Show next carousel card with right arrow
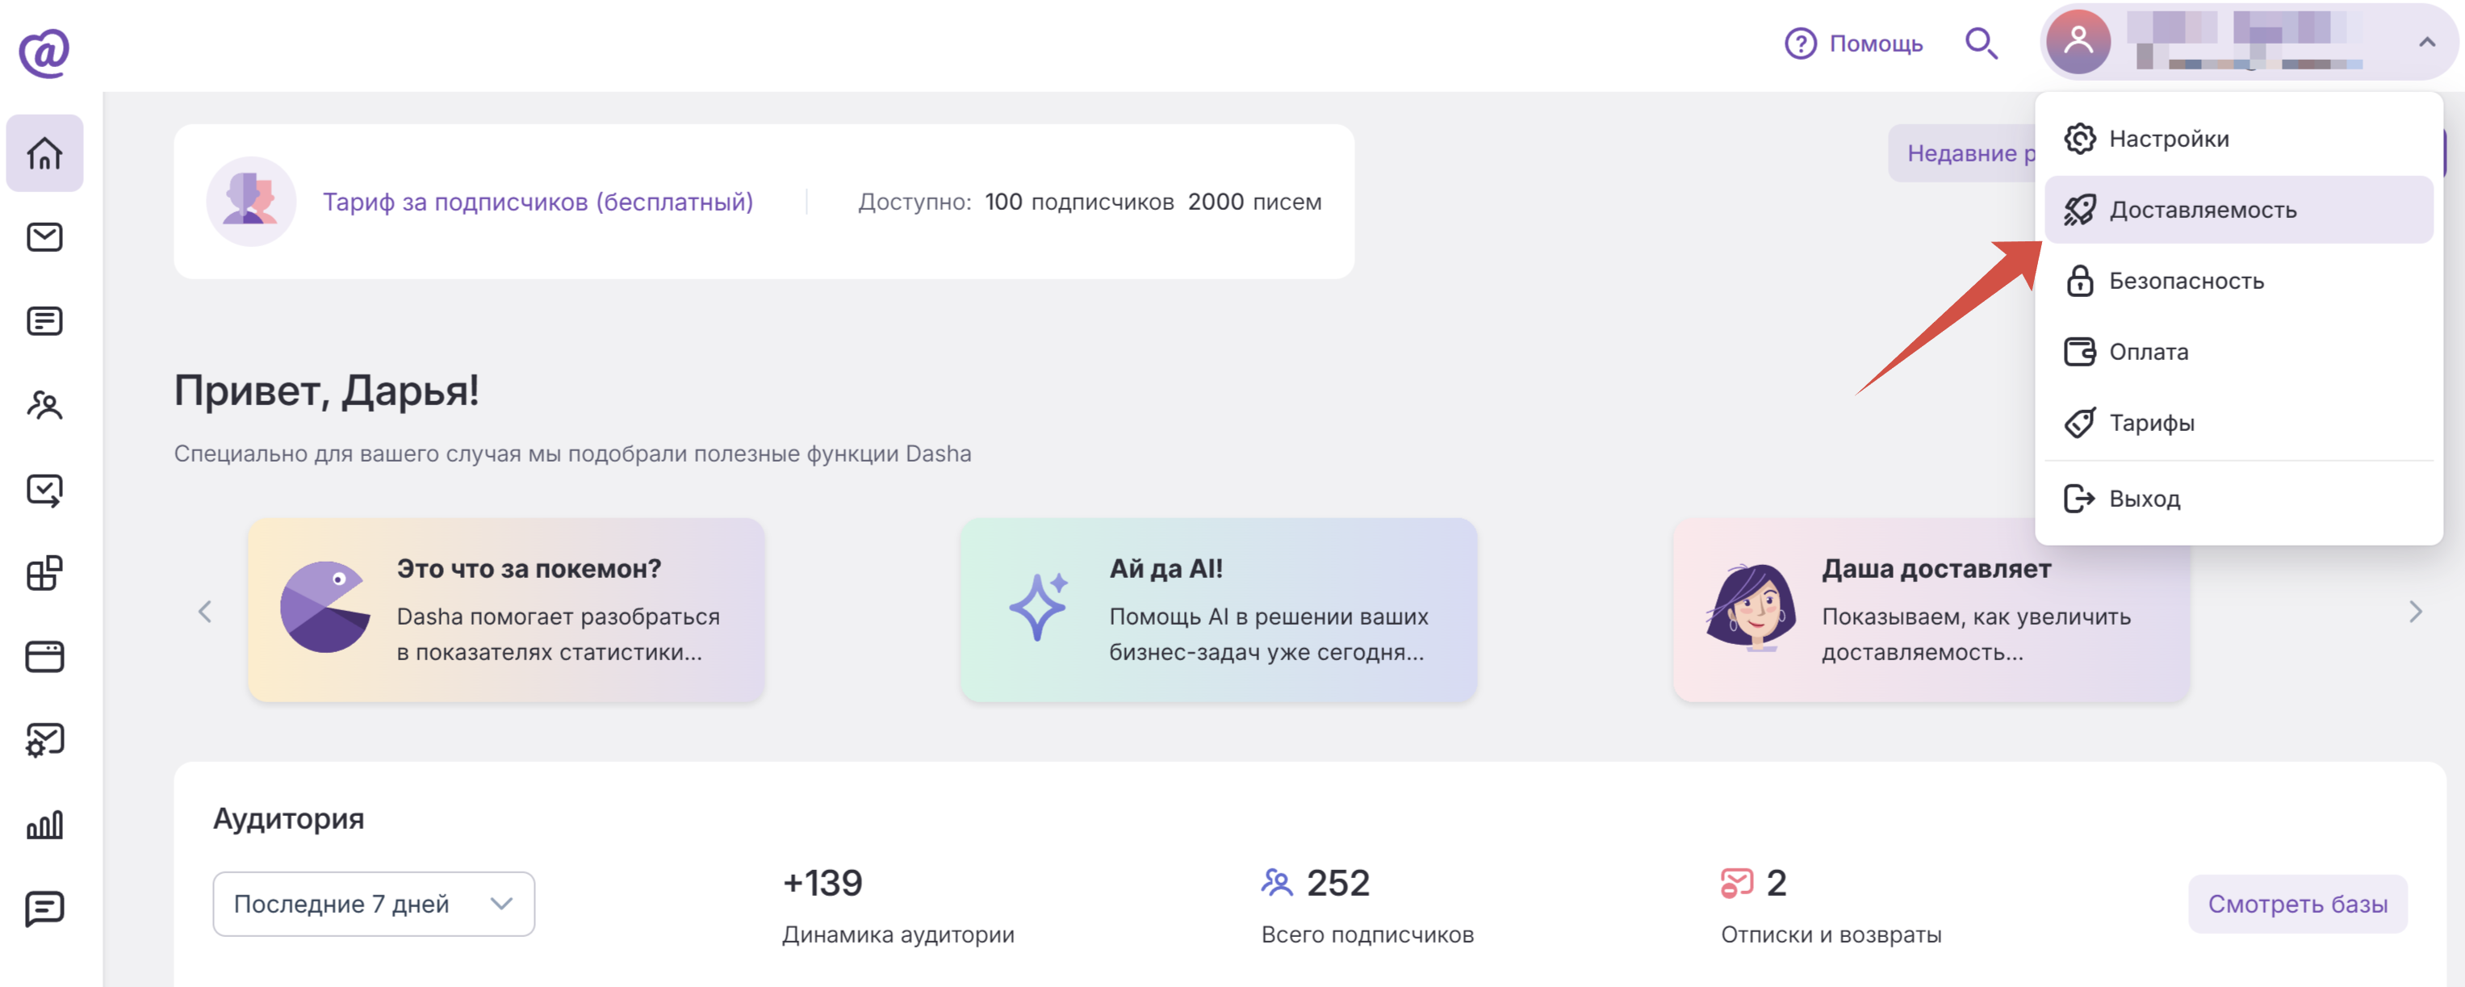This screenshot has width=2465, height=987. click(2415, 612)
